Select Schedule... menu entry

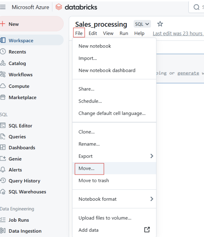114,101
